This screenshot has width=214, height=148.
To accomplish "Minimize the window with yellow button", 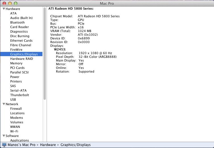I will pyautogui.click(x=10, y=3).
